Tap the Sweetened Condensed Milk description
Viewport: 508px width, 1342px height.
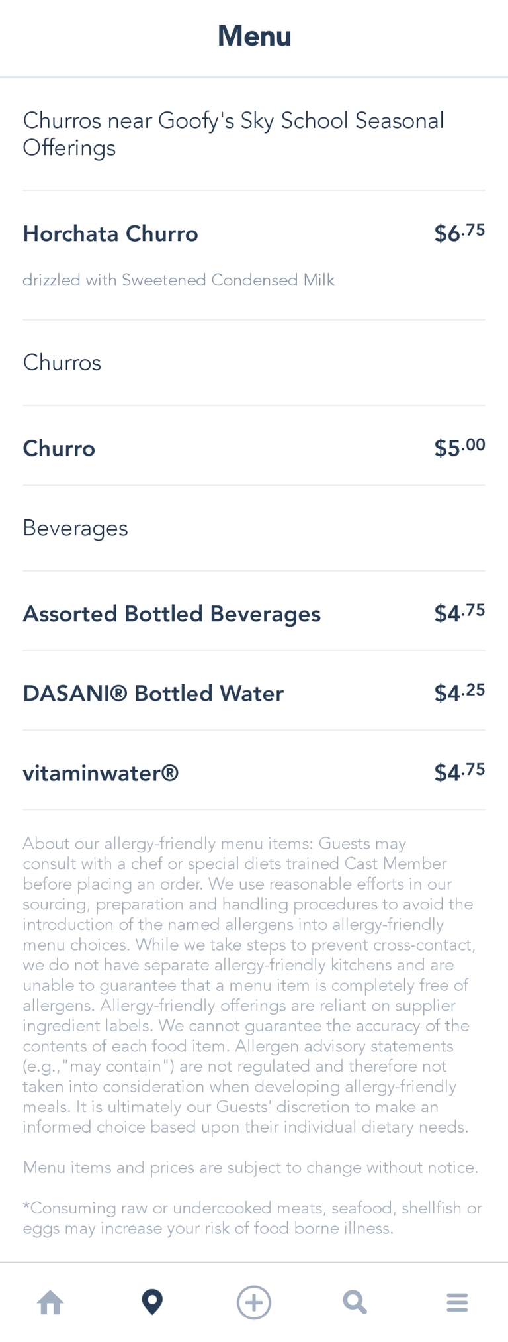coord(179,280)
